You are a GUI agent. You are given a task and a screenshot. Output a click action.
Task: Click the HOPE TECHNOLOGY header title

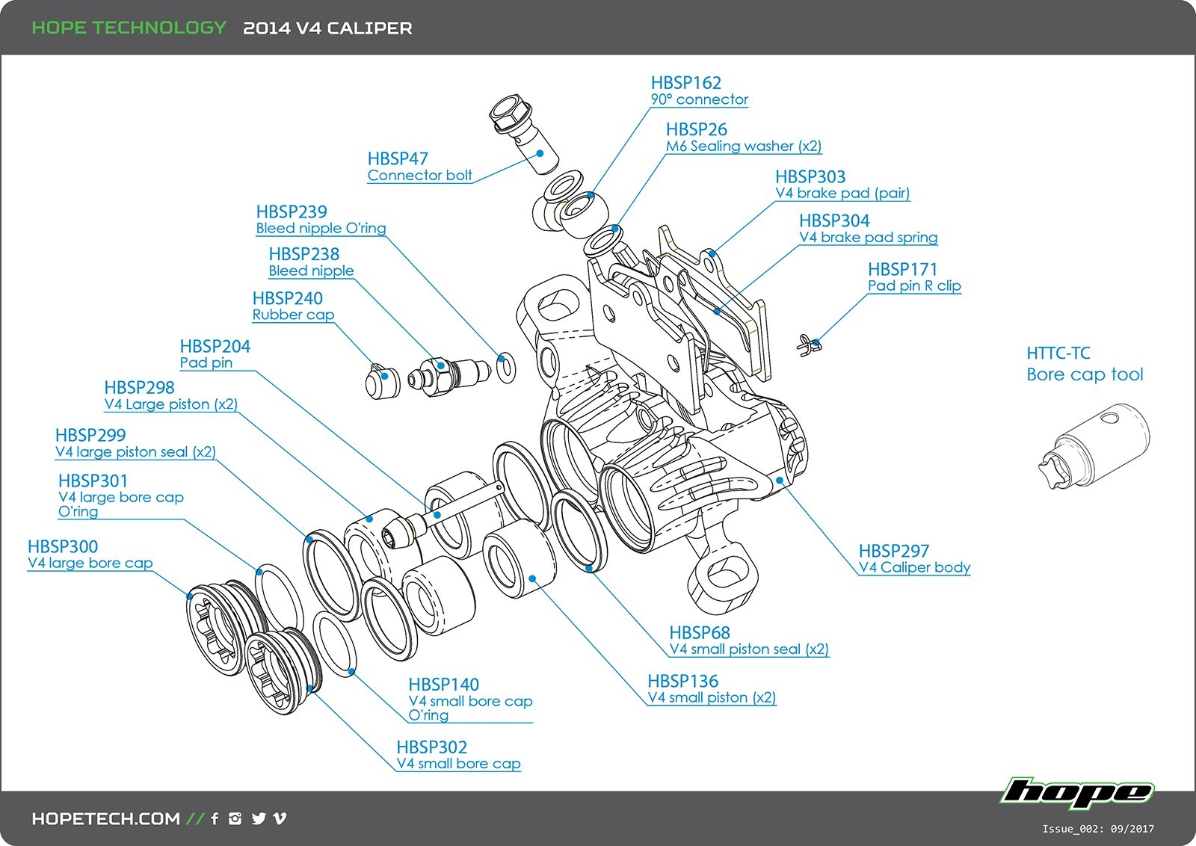(129, 28)
